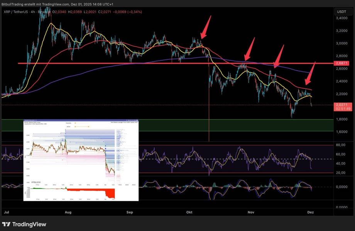The height and width of the screenshot is (231, 355).
Task: Open the Hyblock liquidation heatmap thumbnail
Action: click(81, 160)
